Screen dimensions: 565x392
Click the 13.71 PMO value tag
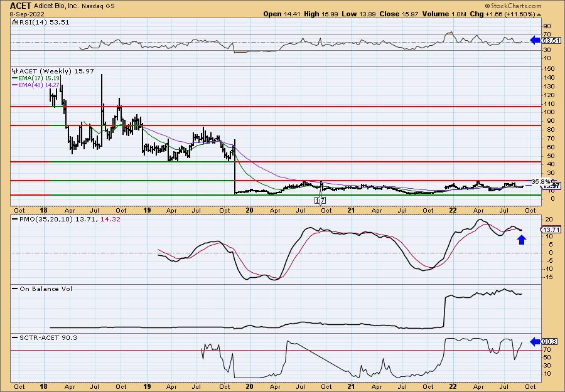(551, 230)
